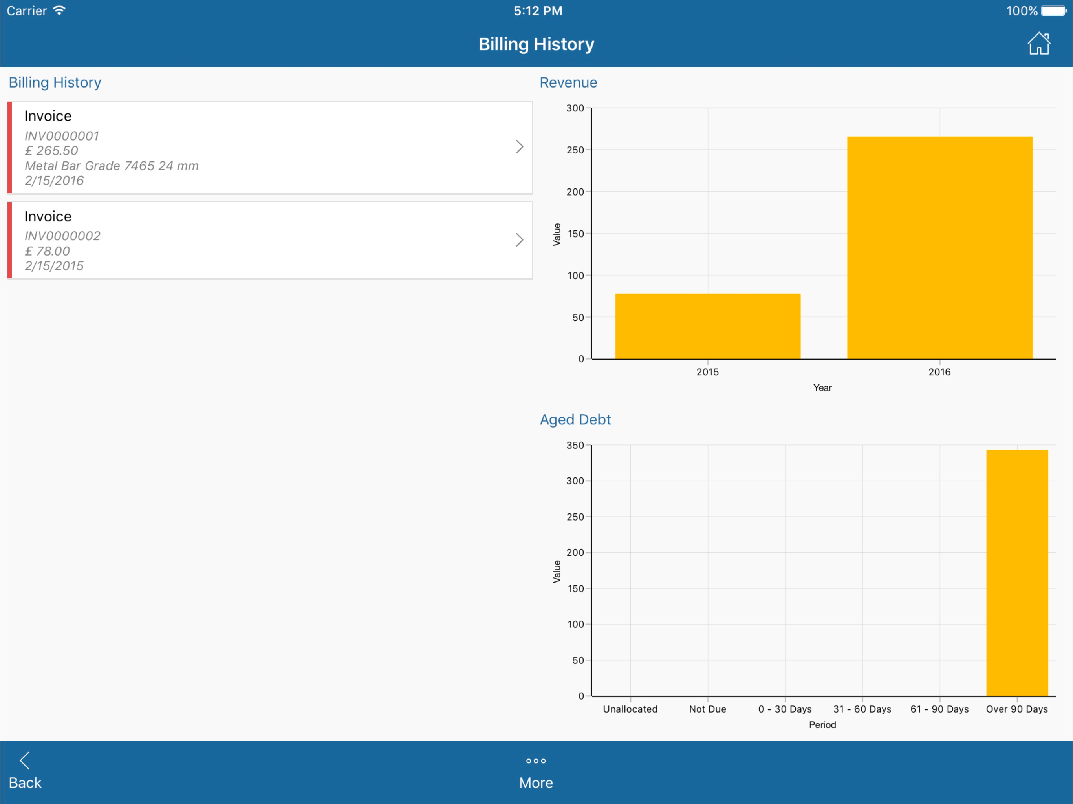Click the Over 90 Days period label
Image resolution: width=1073 pixels, height=804 pixels.
click(1017, 709)
